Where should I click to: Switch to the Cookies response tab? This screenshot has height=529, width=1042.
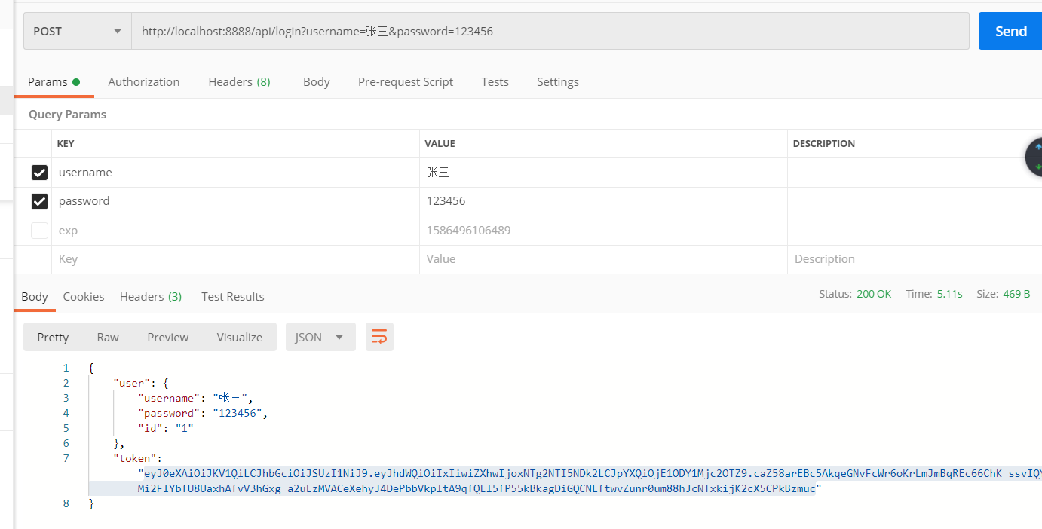83,296
